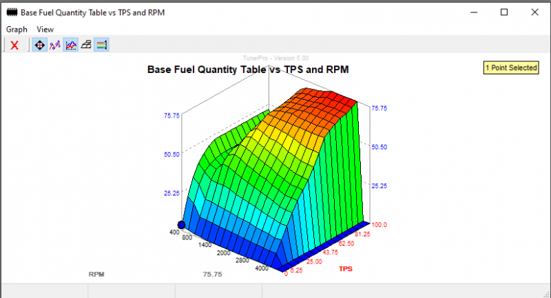
Task: Click the TunerPro window icon in title bar
Action: (x=10, y=12)
